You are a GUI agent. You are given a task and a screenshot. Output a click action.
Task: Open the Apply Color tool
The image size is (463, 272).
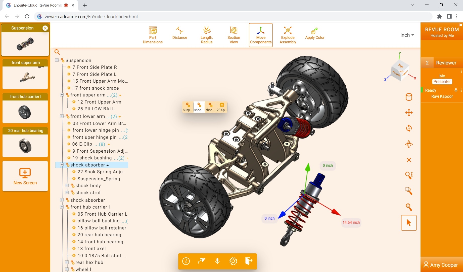(315, 33)
